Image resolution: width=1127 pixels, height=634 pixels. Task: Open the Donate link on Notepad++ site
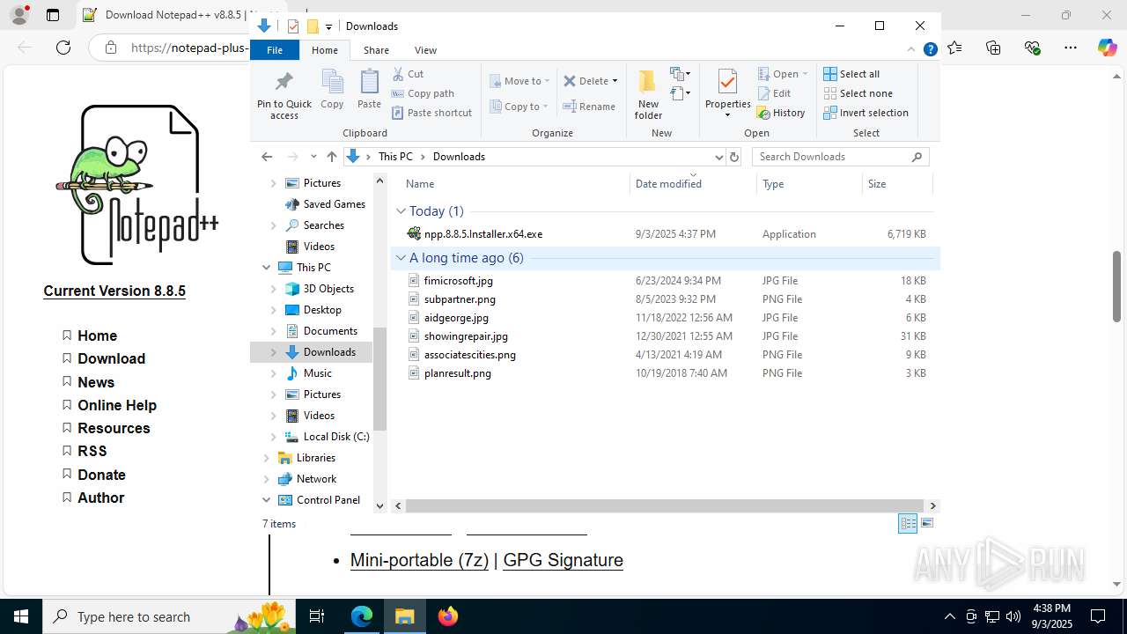pos(101,475)
